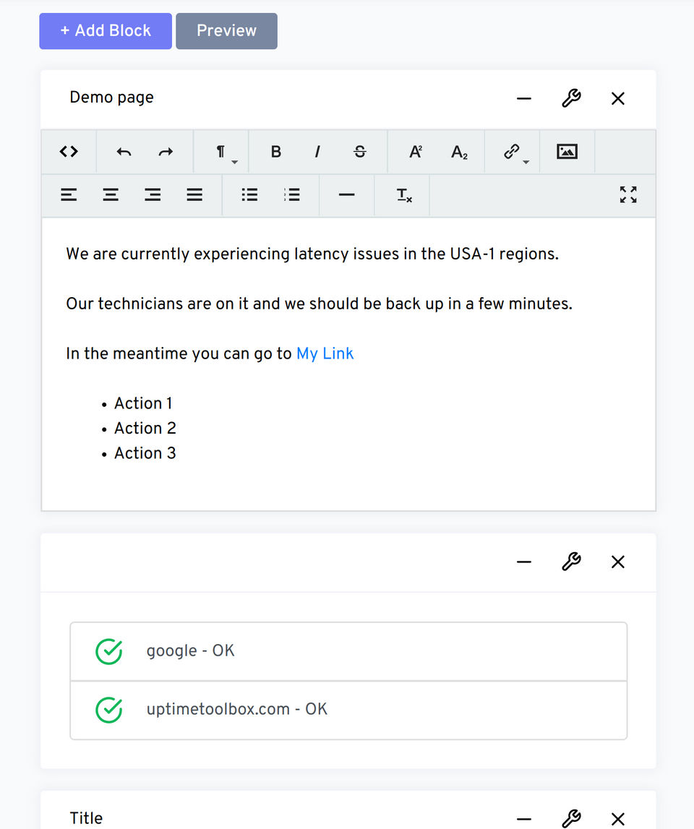Click the Action 3 list item

pos(145,453)
